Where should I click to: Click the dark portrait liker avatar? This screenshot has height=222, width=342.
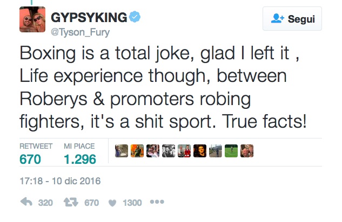click(x=199, y=151)
